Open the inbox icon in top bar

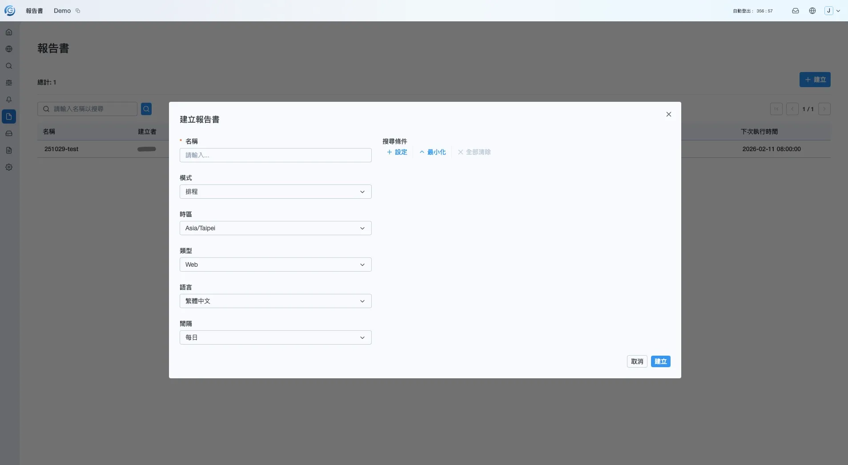point(796,11)
